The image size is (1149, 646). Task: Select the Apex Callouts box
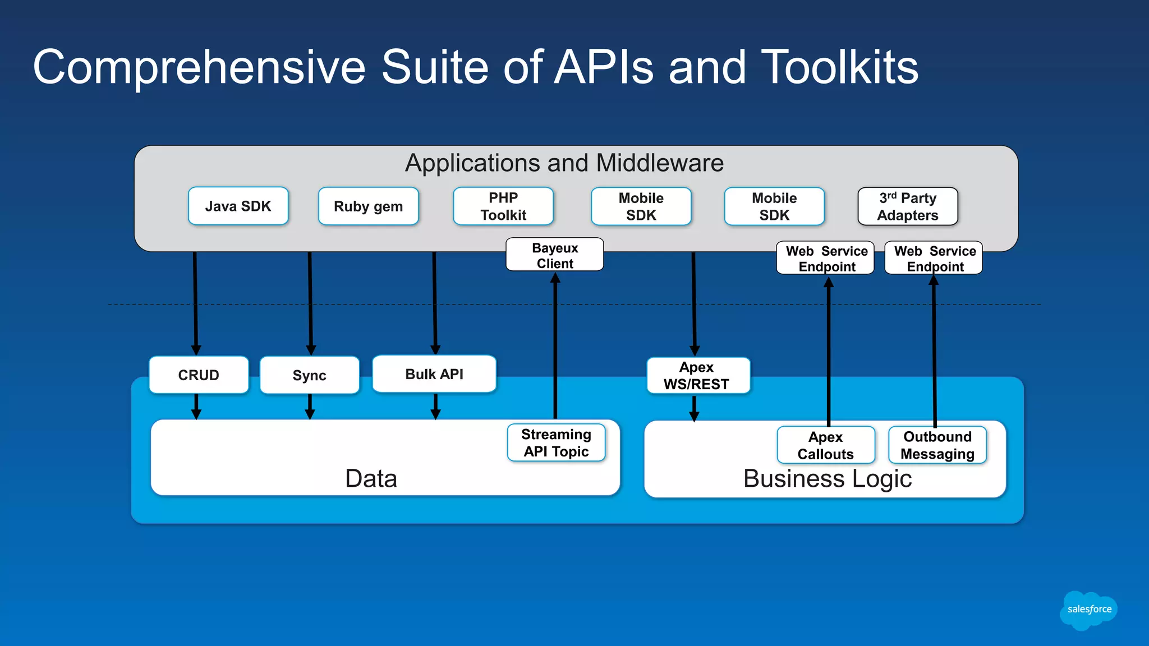(825, 445)
